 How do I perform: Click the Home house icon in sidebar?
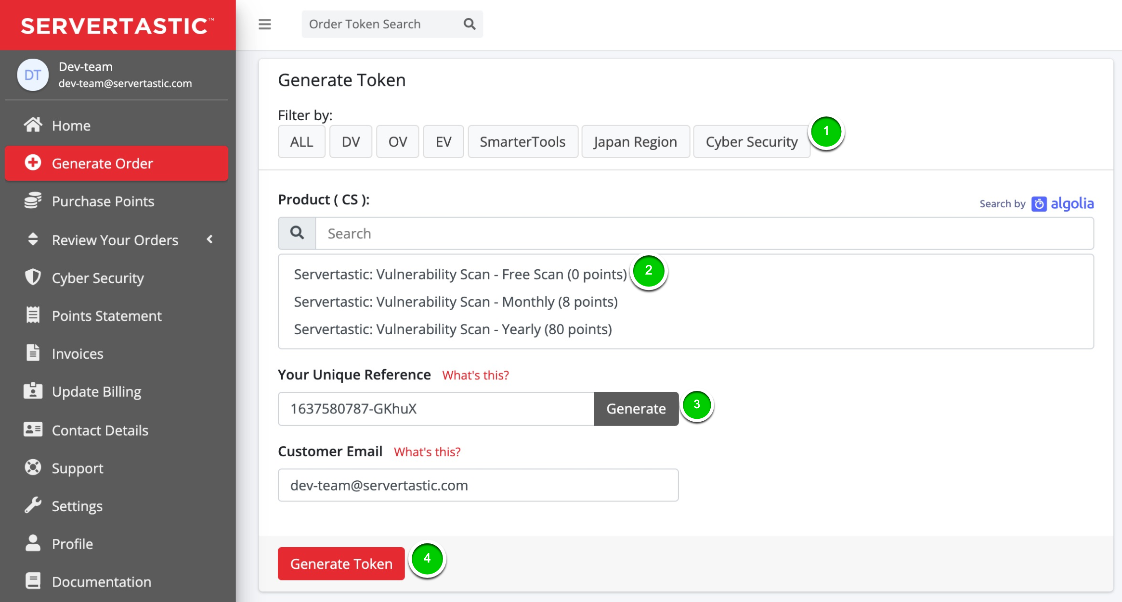tap(33, 125)
